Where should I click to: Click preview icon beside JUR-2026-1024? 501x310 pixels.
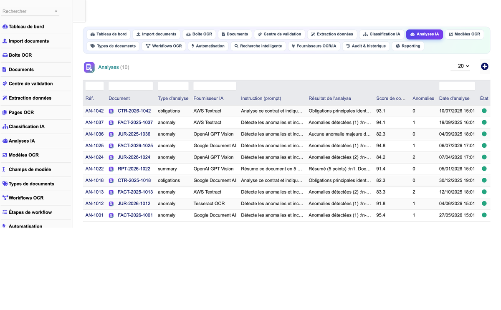point(111,158)
